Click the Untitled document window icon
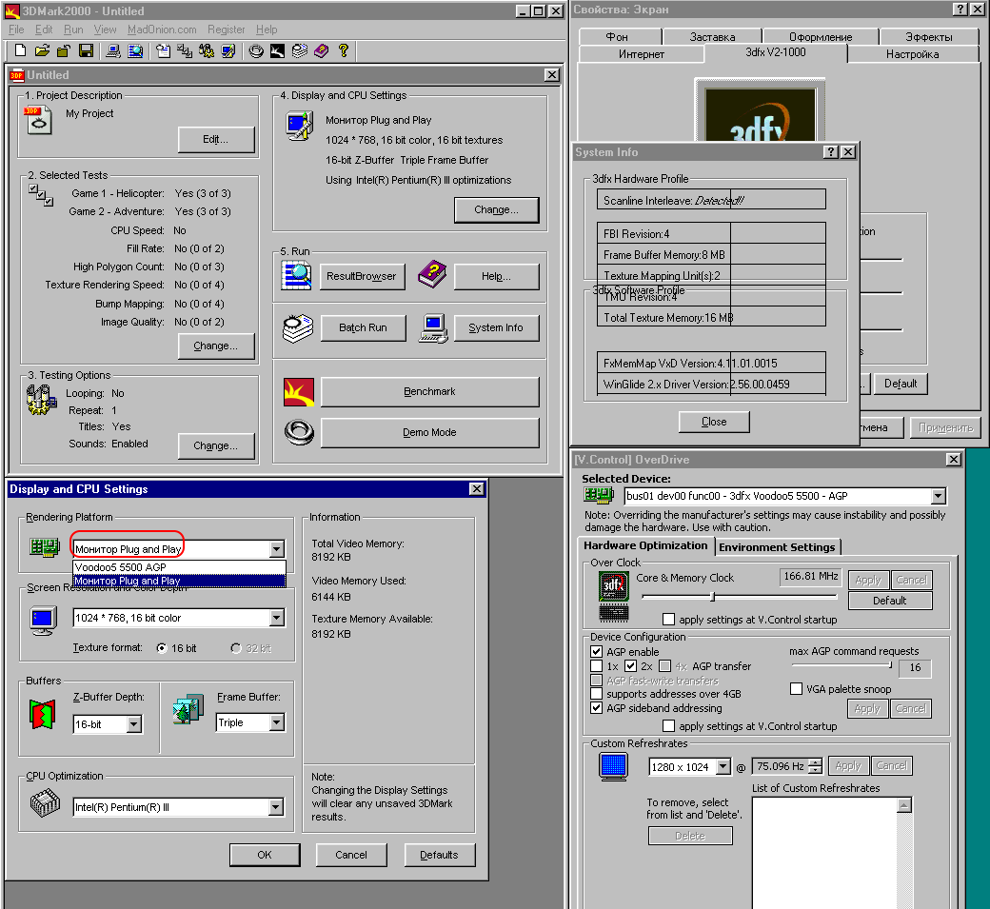The height and width of the screenshot is (909, 990). coord(17,75)
